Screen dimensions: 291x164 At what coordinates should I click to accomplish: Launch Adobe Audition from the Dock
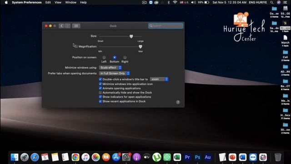click(208, 157)
